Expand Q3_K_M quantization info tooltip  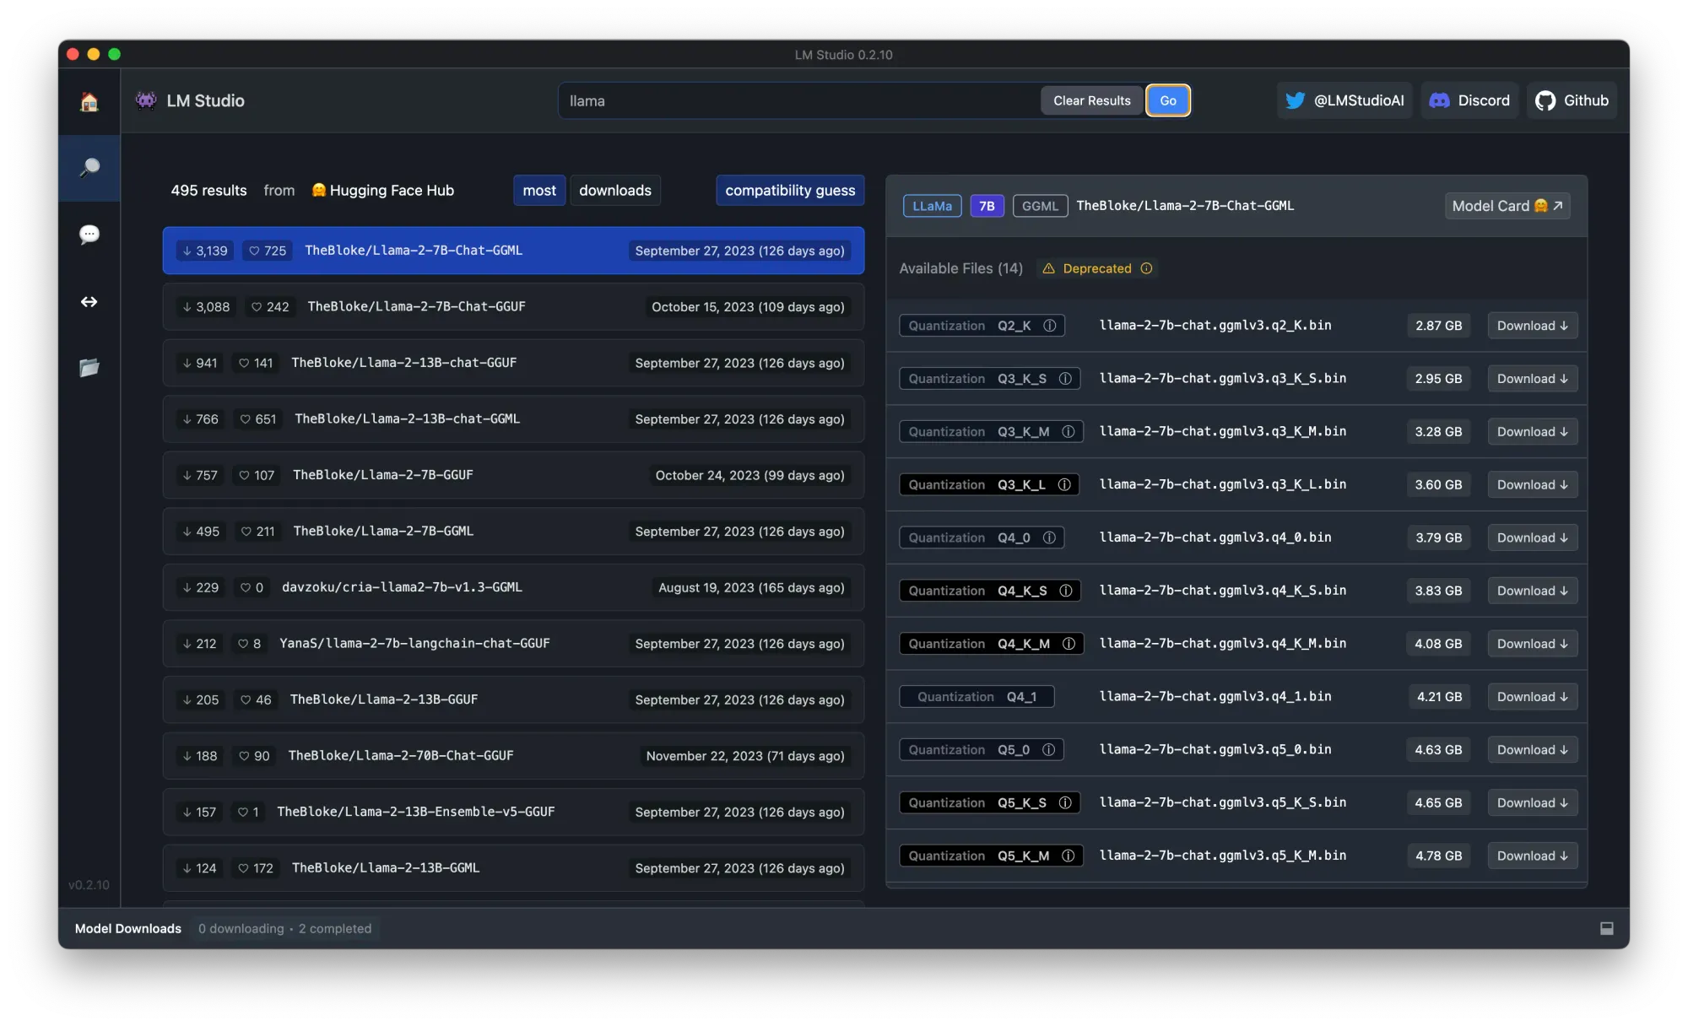click(1067, 432)
